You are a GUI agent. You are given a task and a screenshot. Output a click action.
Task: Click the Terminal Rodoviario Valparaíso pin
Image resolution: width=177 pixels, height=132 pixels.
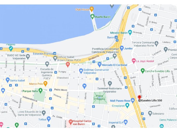point(110,84)
